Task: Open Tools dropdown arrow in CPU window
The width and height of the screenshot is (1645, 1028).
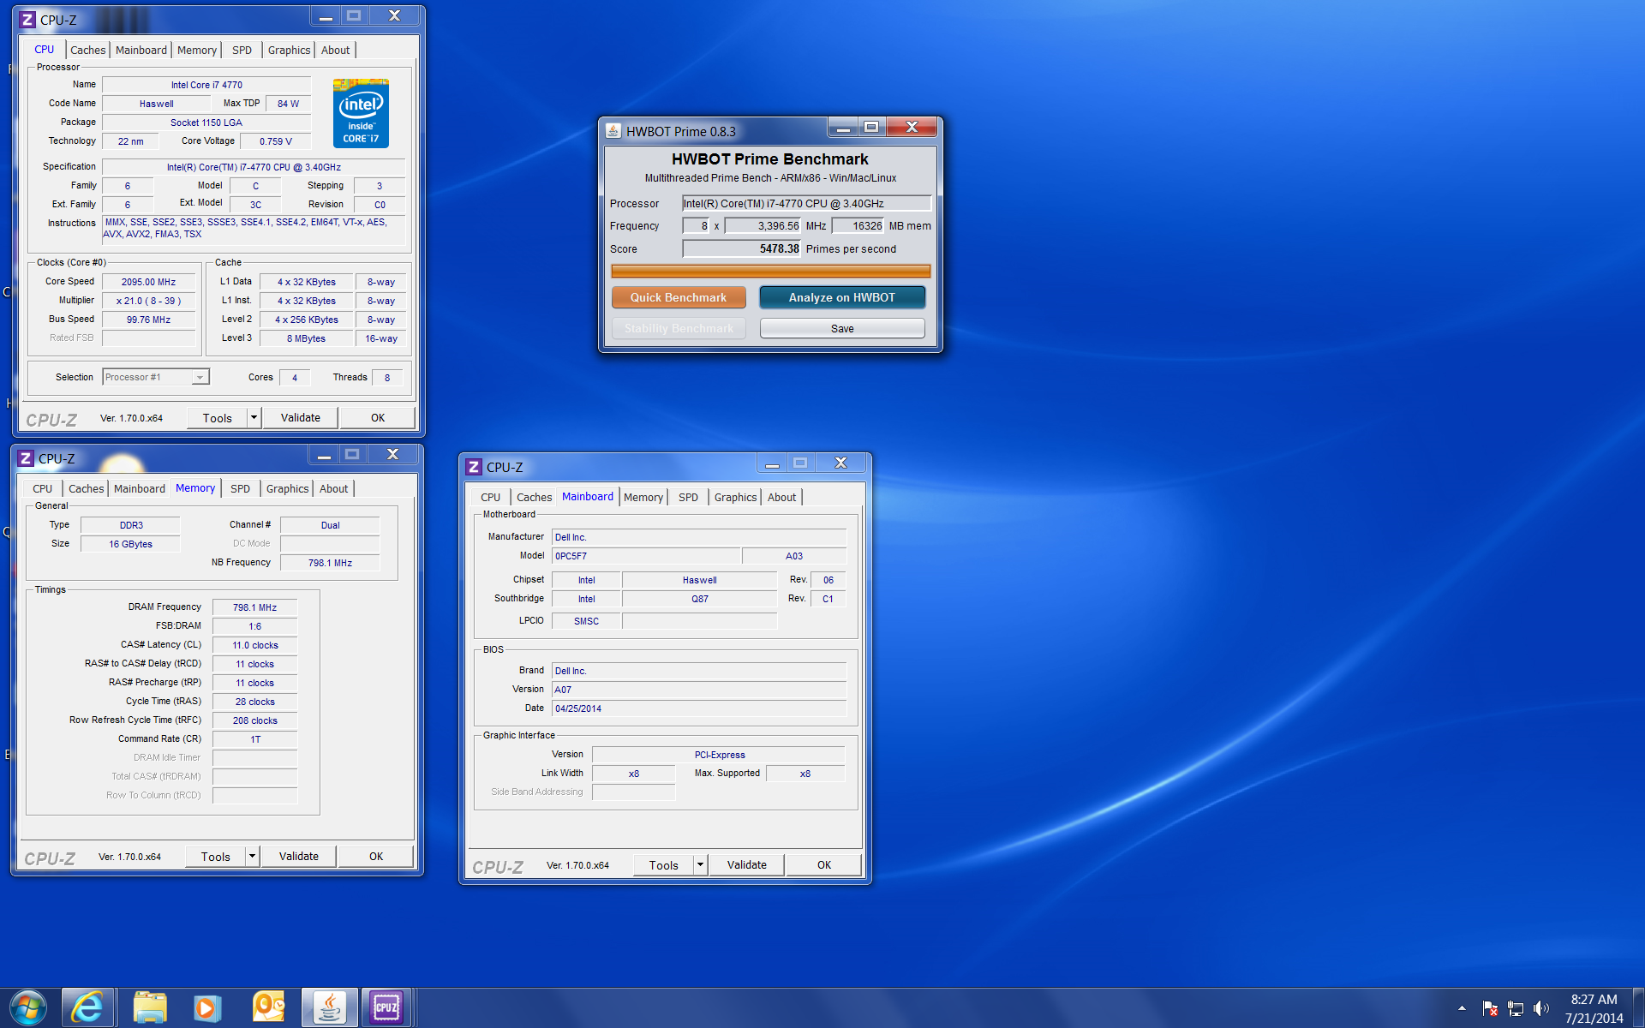Action: 254,417
